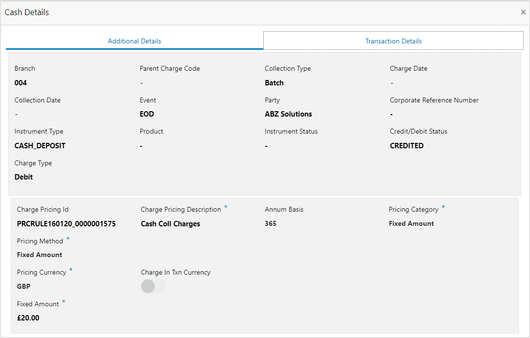Switch to the Transaction Details tab
Screen dimensions: 530x338
coord(393,41)
